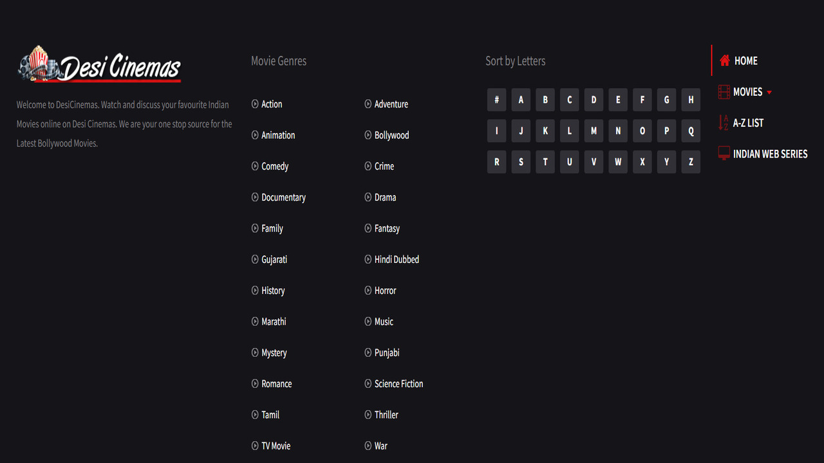
Task: Open the Indian Web Series menu item
Action: (770, 154)
